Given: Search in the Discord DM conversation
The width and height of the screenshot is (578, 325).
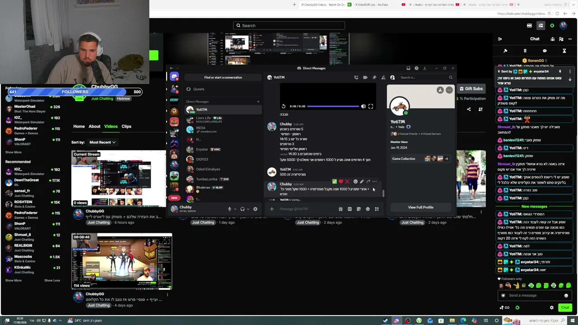Looking at the screenshot, I should 426,78.
